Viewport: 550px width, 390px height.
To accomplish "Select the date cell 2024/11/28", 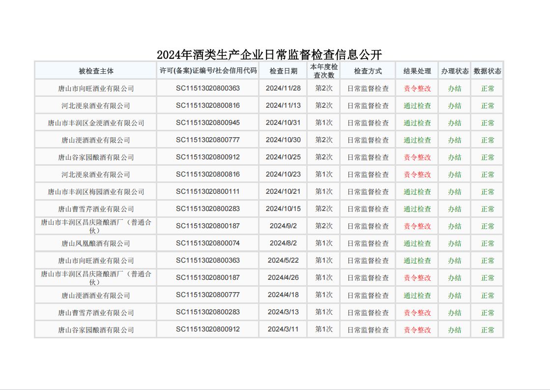I will pyautogui.click(x=283, y=88).
